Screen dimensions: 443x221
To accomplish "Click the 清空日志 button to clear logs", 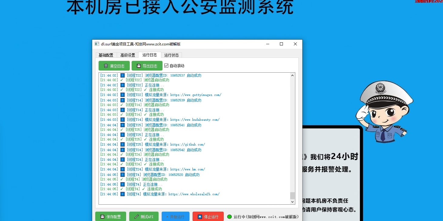I will tap(114, 66).
